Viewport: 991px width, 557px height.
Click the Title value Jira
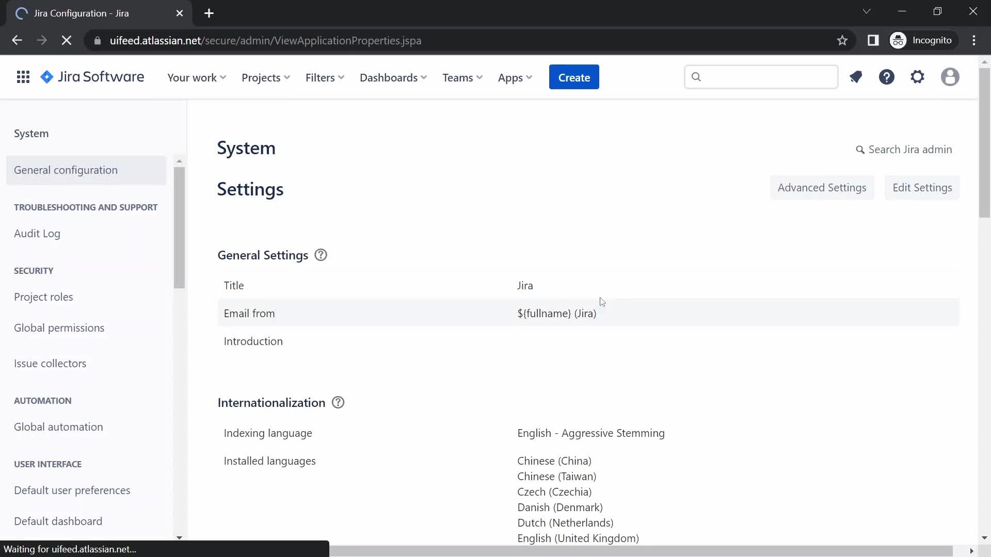[x=525, y=286]
